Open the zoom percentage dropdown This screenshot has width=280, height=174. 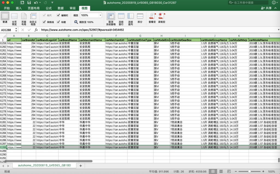coord(100,15)
